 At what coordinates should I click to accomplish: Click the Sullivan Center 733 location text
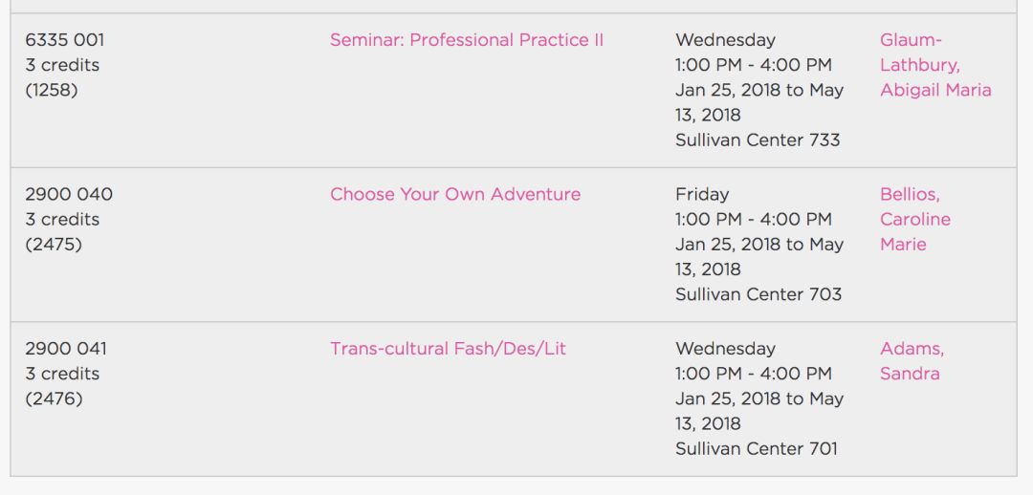point(758,140)
